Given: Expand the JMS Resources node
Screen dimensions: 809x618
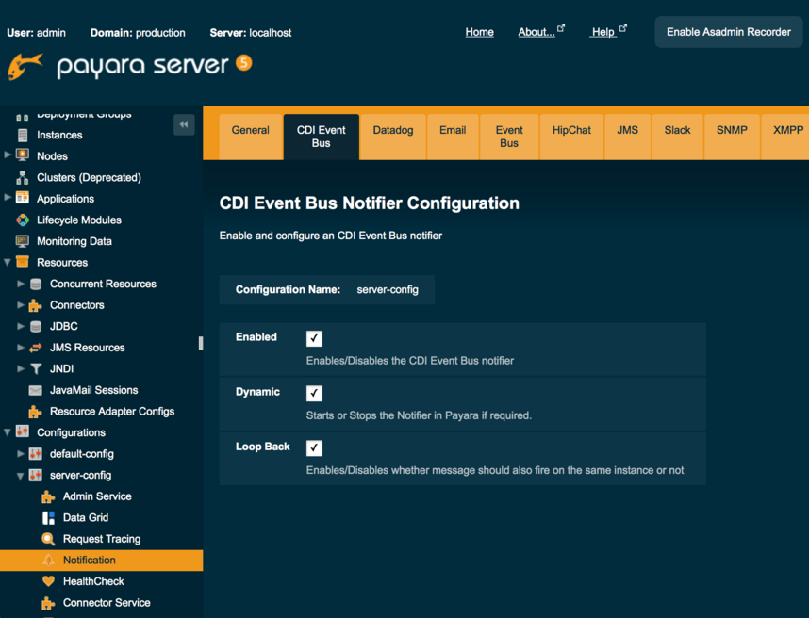Looking at the screenshot, I should [x=21, y=347].
